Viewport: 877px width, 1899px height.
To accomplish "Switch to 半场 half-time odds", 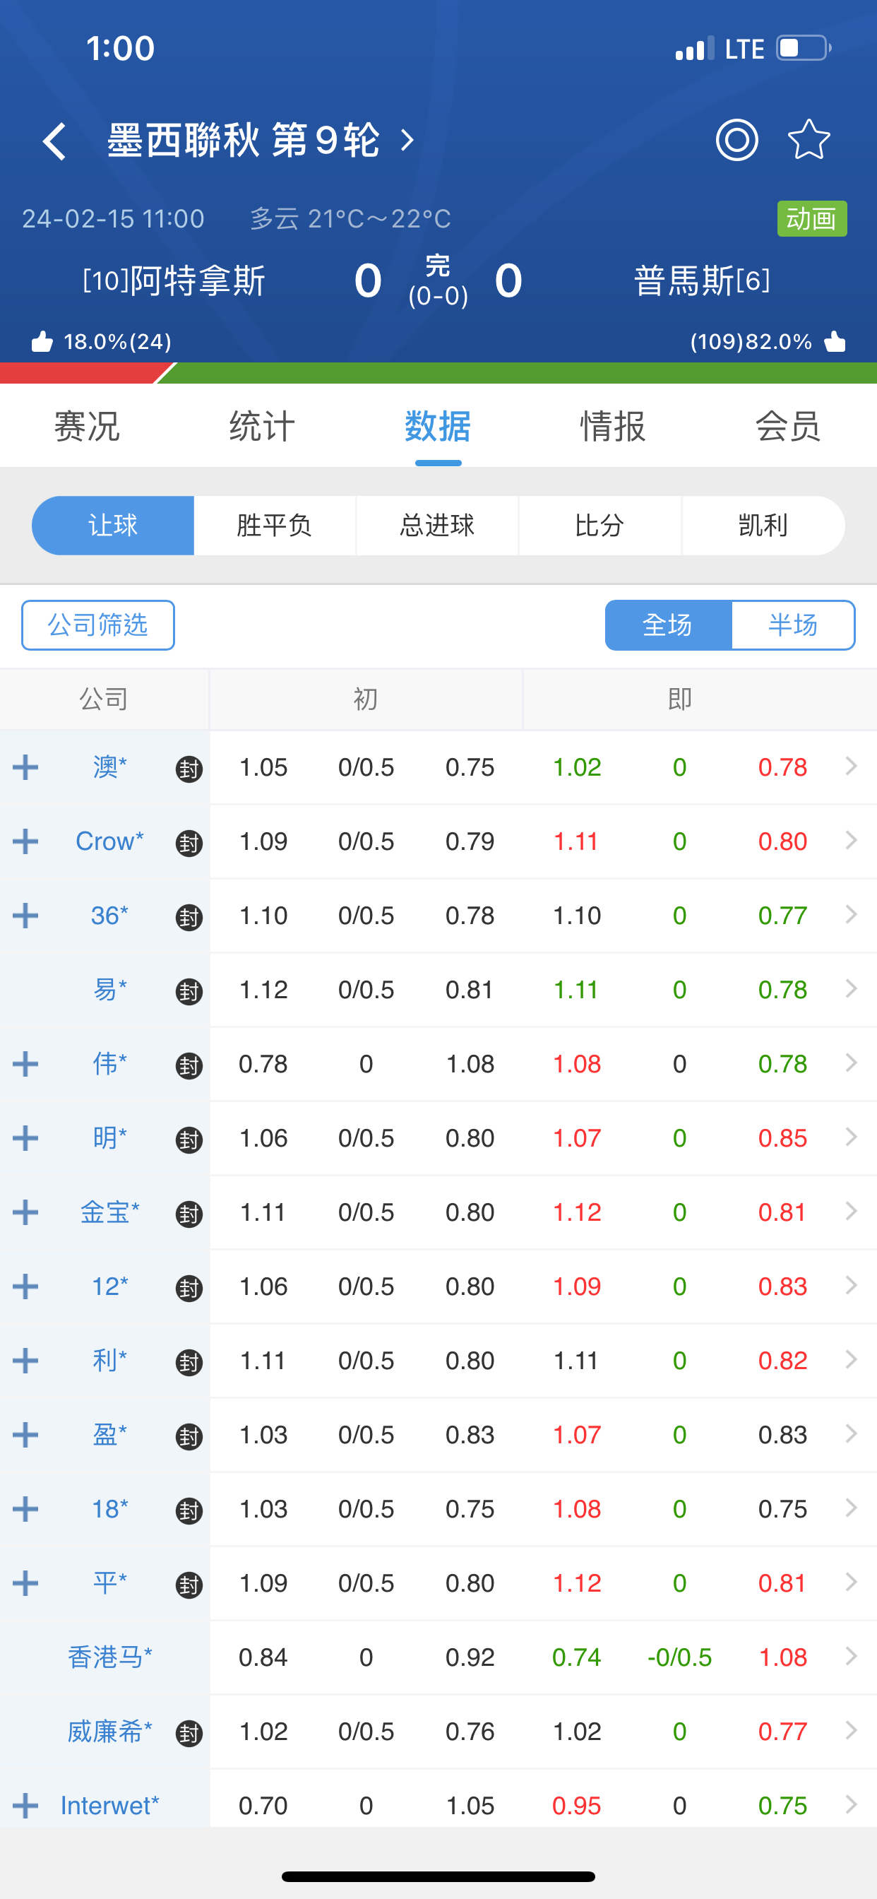I will [x=792, y=625].
